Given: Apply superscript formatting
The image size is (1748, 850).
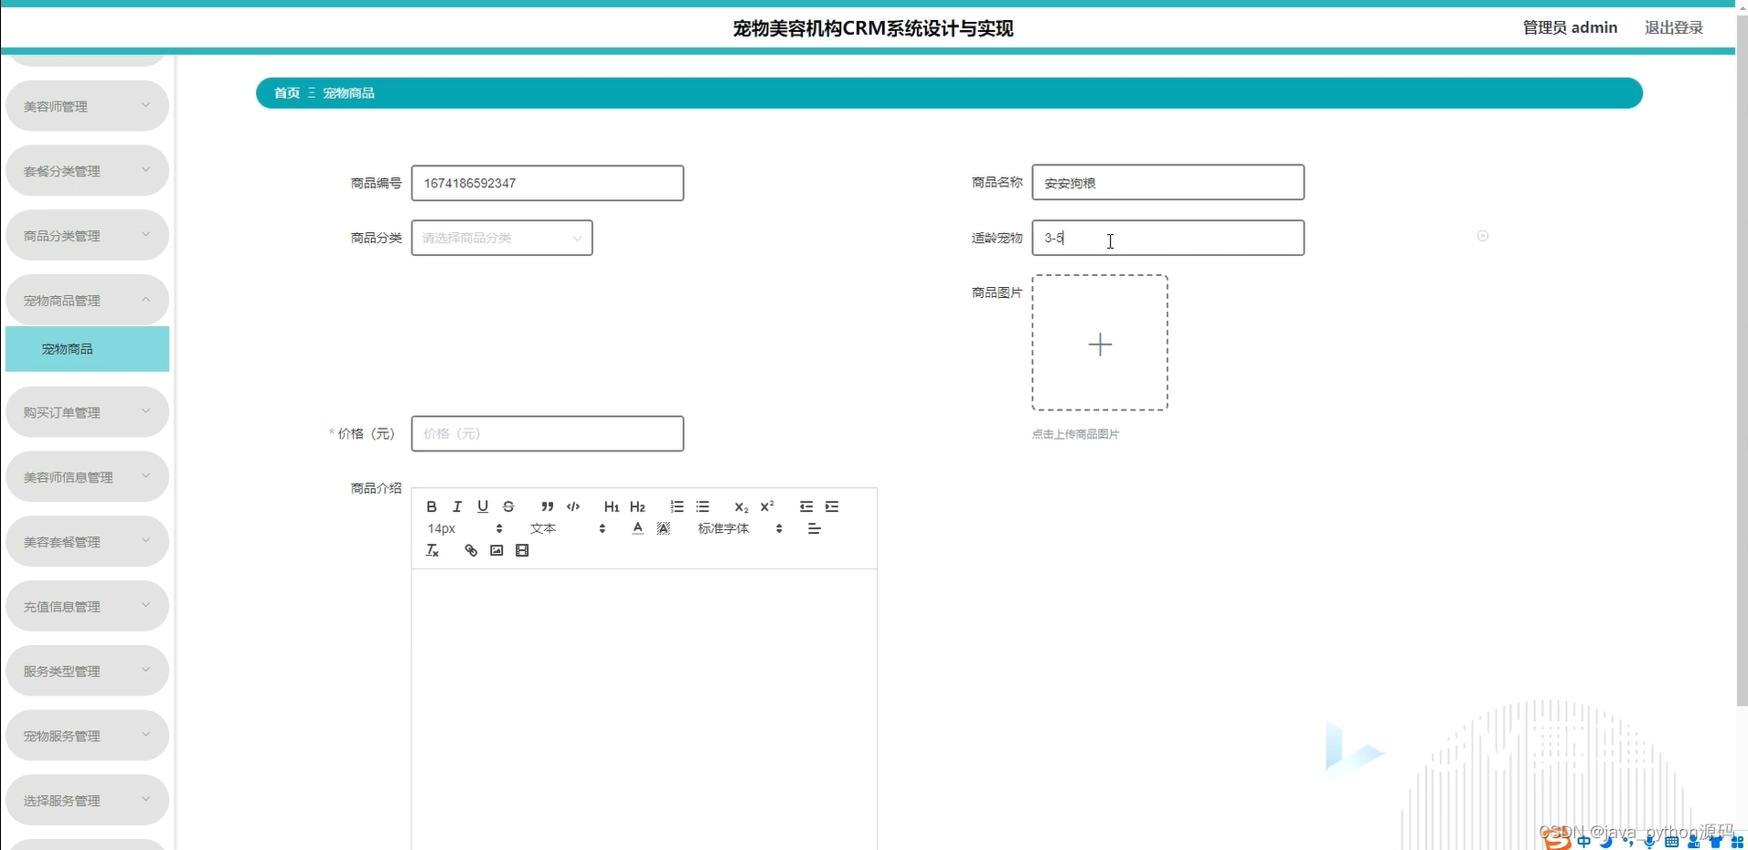Looking at the screenshot, I should point(767,506).
